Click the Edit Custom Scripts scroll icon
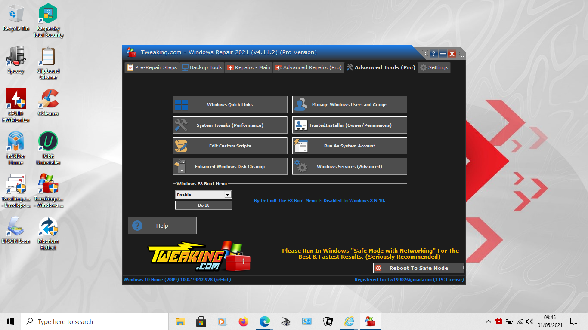The width and height of the screenshot is (588, 330). pyautogui.click(x=181, y=146)
